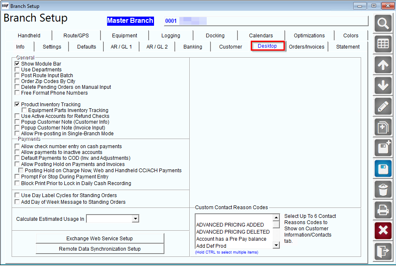The height and width of the screenshot is (266, 396).
Task: Click the red X cancel icon
Action: [383, 230]
